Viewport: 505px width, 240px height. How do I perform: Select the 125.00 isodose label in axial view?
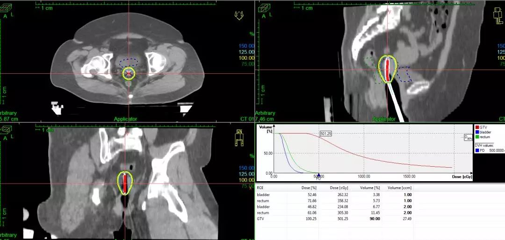coord(246,52)
